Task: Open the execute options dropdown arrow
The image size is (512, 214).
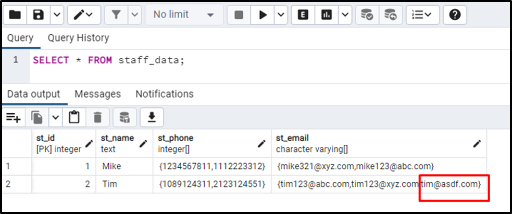Action: coord(281,15)
